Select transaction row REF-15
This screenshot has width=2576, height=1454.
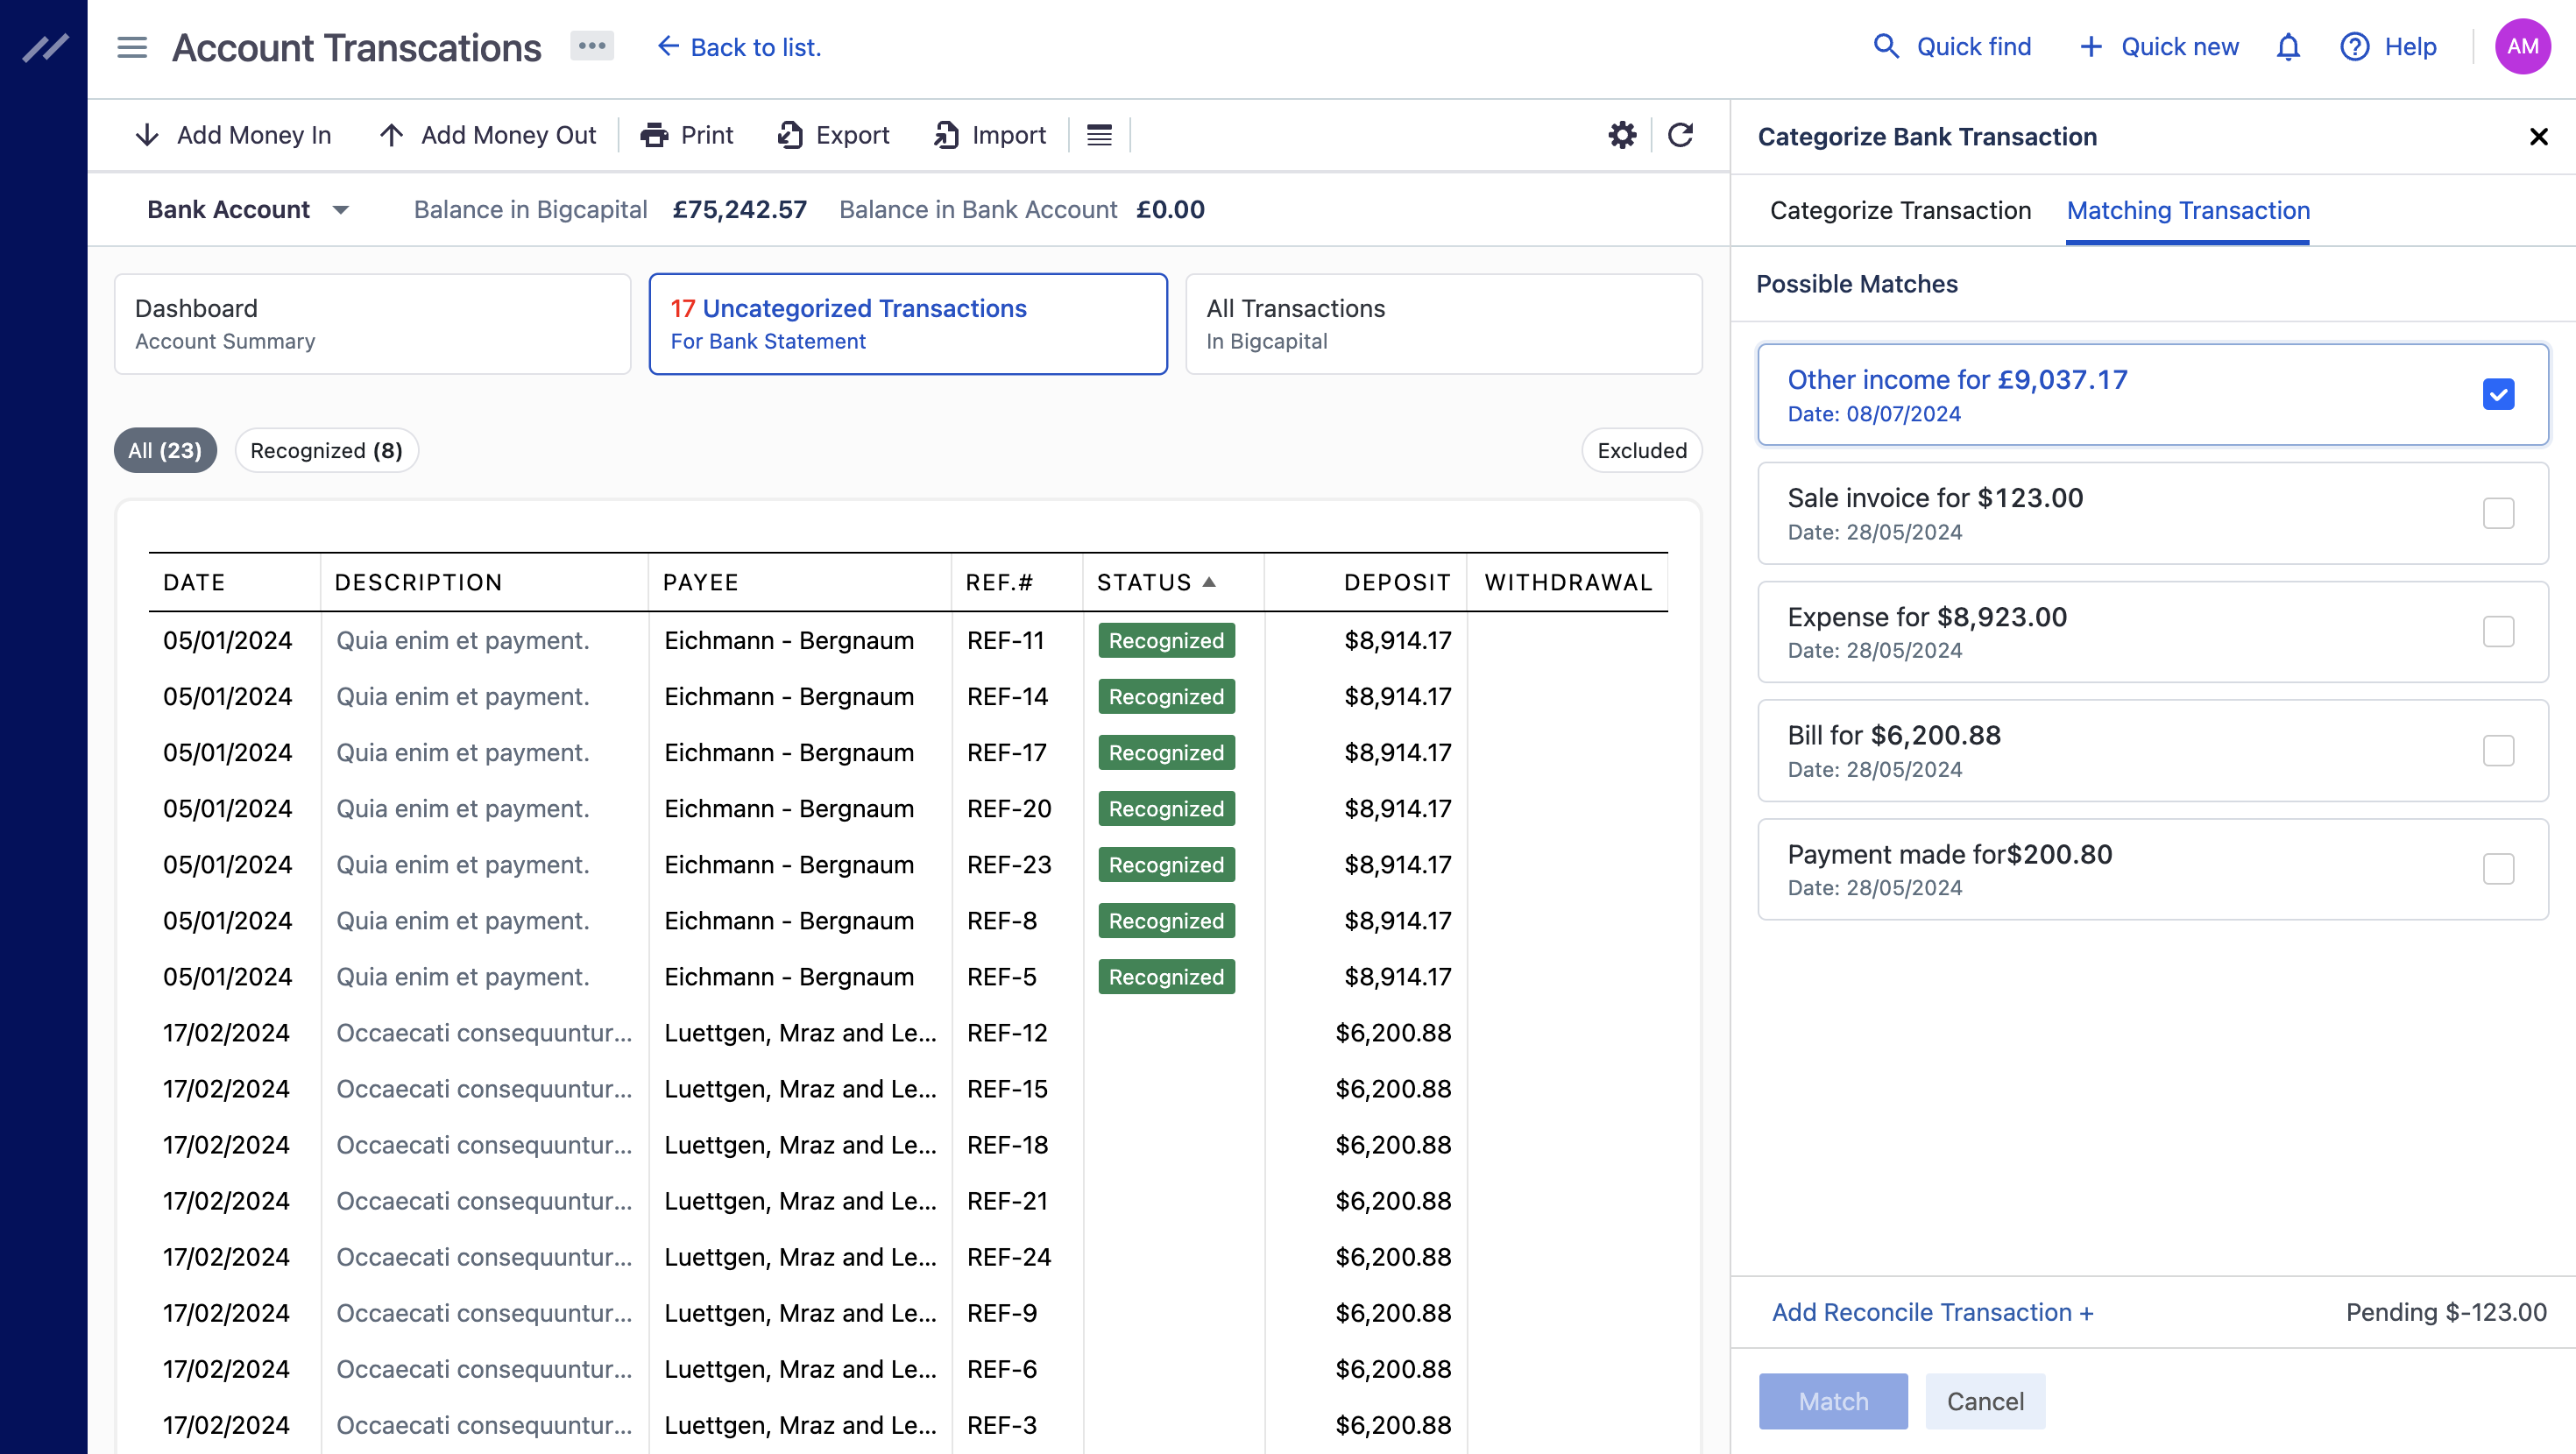pos(908,1088)
